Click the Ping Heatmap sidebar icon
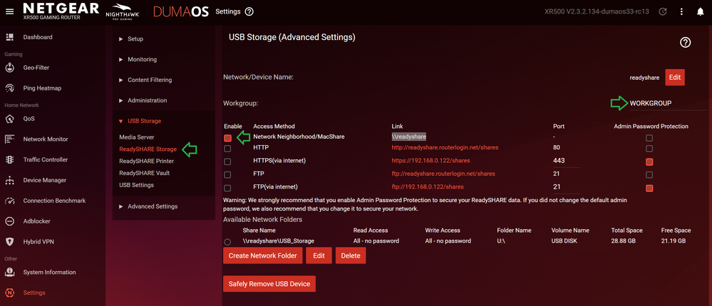712x306 pixels. pos(9,88)
